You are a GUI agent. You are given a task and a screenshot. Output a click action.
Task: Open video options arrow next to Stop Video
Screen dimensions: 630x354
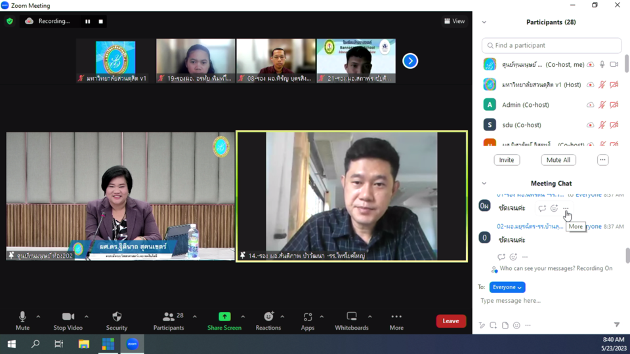(x=87, y=317)
